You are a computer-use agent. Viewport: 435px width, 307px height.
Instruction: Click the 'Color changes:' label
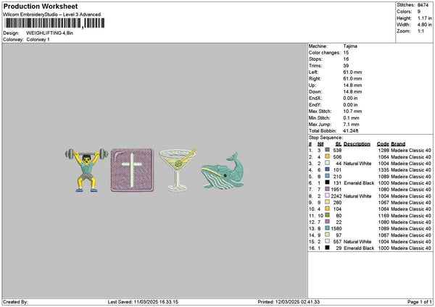click(x=325, y=53)
